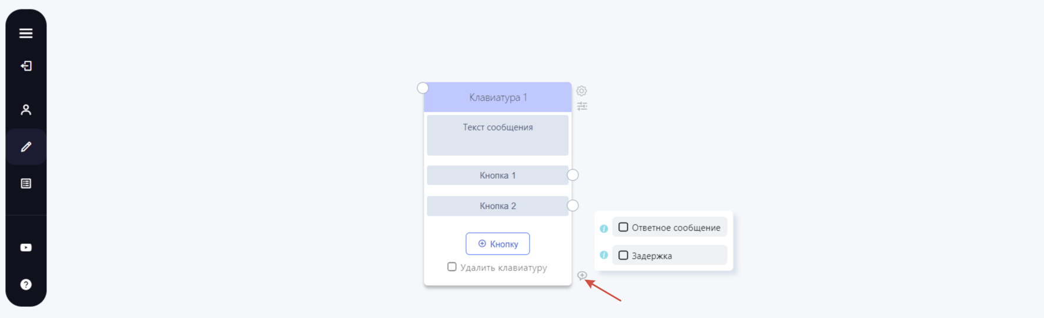Open the YouTube video icon
Screen dimensions: 1044x318
26,247
